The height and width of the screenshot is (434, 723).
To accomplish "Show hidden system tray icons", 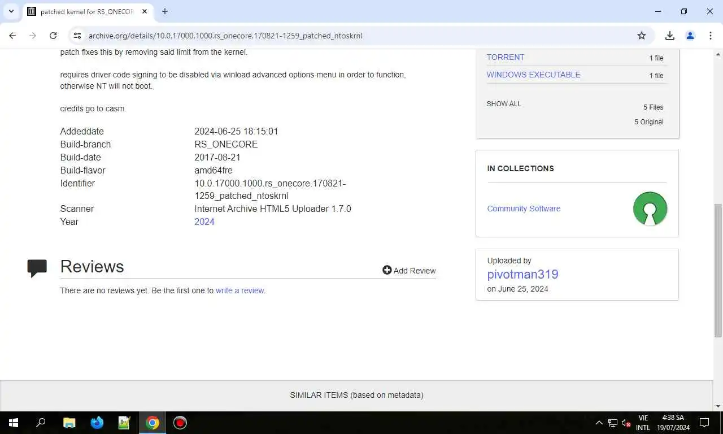I will [599, 423].
